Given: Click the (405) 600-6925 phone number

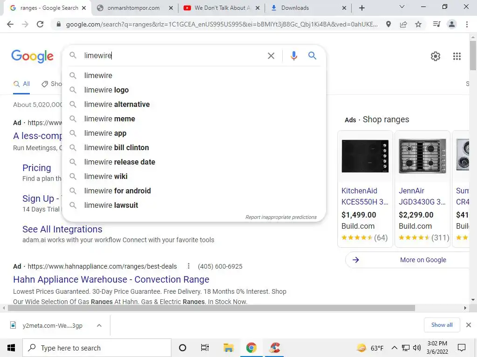Looking at the screenshot, I should point(220,266).
